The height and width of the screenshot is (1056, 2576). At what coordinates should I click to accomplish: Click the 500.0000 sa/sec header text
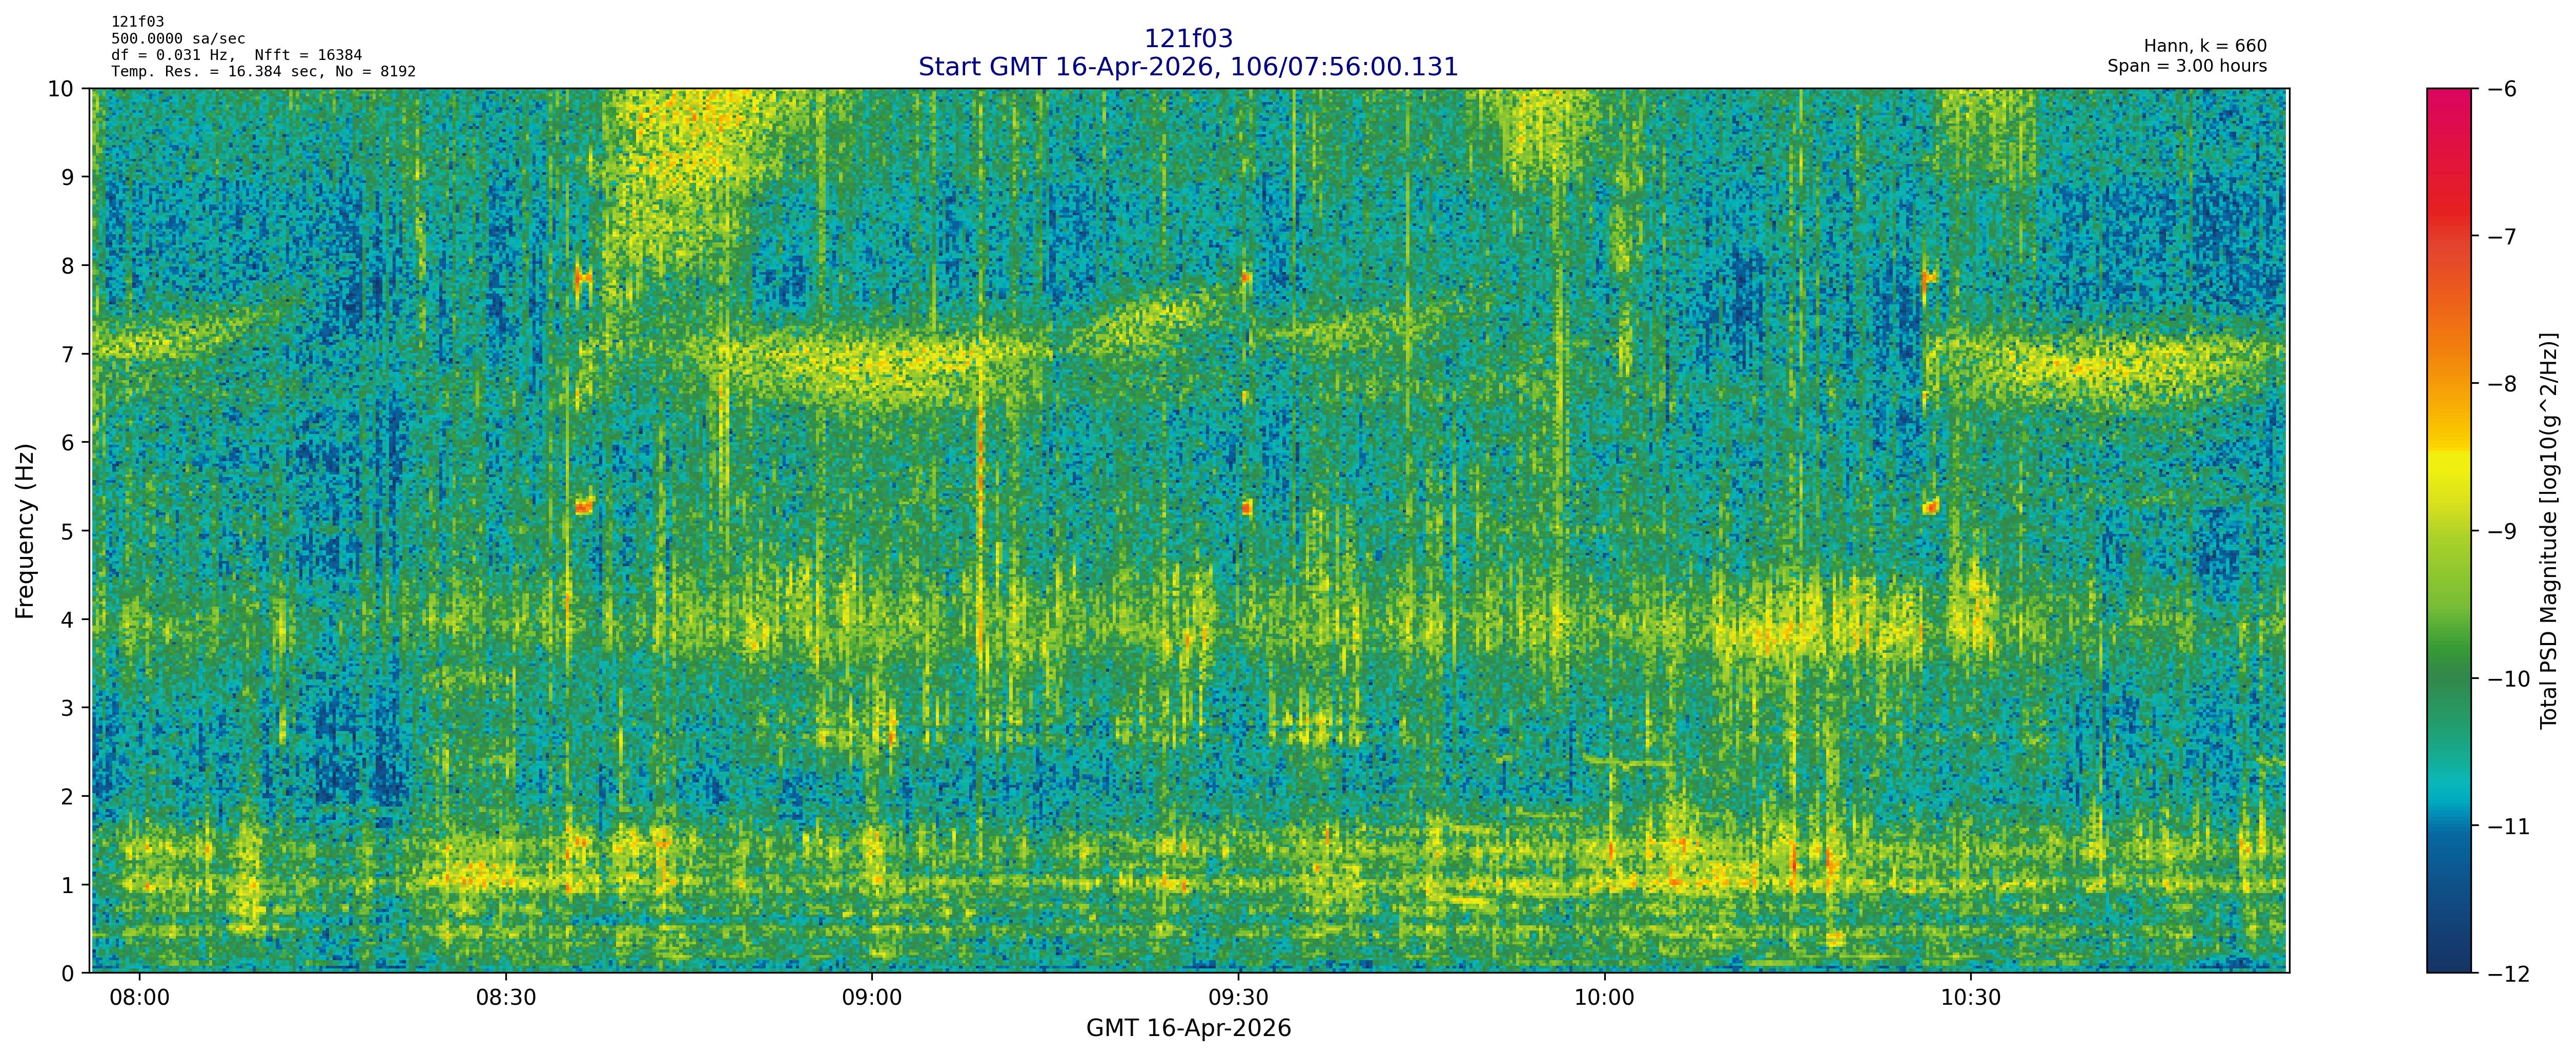pyautogui.click(x=178, y=39)
